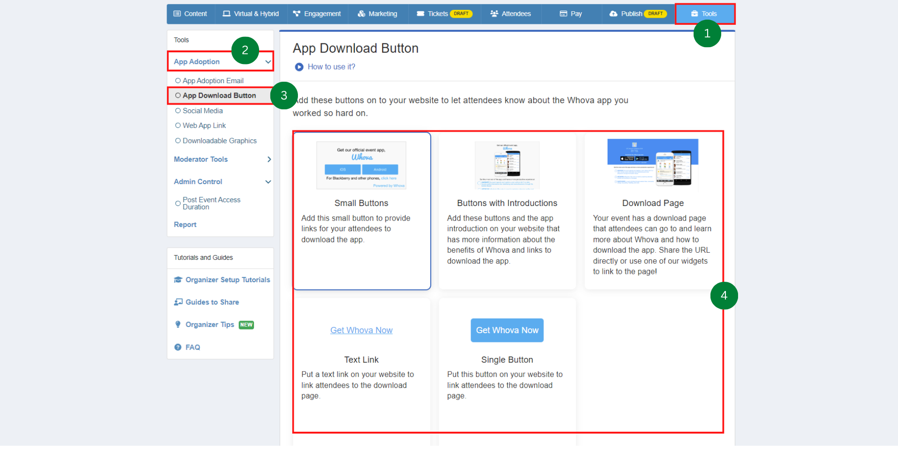
Task: Click the Guides to Share icon
Action: [x=178, y=302]
